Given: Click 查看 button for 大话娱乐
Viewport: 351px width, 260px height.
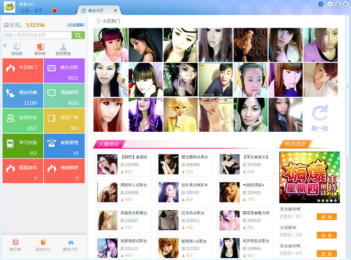Looking at the screenshot, I should [x=327, y=235].
